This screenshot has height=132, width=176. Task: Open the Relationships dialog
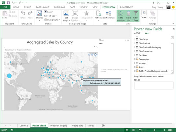click(x=108, y=15)
